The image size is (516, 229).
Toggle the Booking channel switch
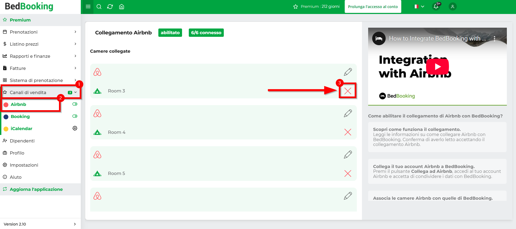[75, 116]
